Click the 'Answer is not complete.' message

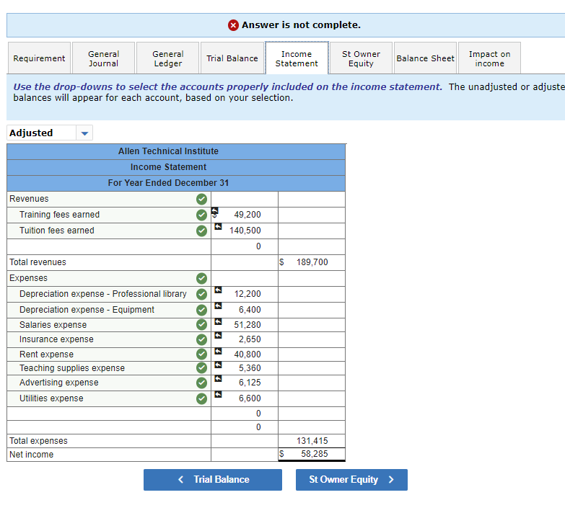[301, 25]
